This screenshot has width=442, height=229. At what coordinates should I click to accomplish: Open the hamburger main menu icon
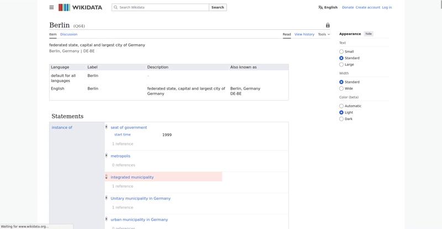click(51, 7)
